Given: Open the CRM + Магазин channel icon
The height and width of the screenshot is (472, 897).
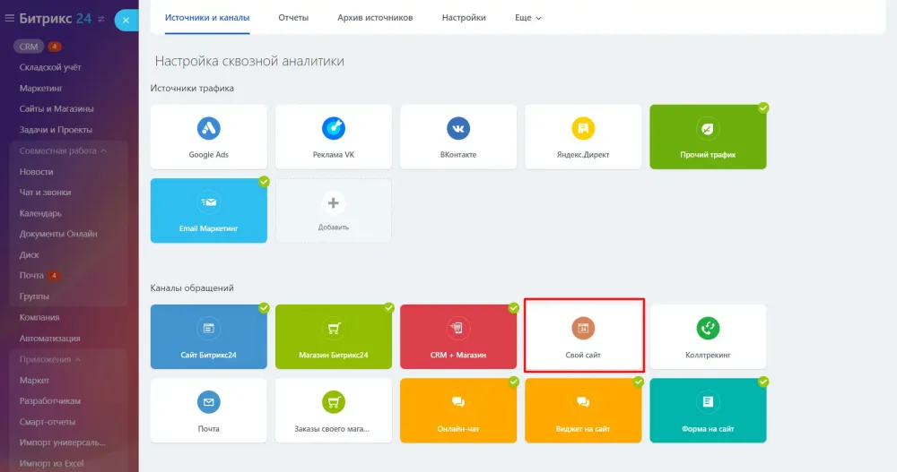Looking at the screenshot, I should point(458,328).
